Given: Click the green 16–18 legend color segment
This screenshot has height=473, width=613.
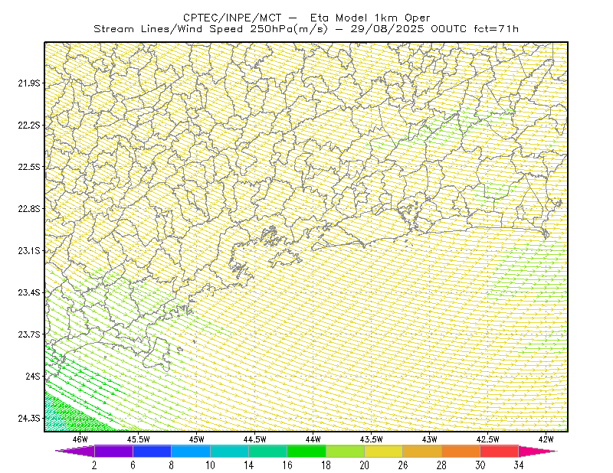Looking at the screenshot, I should (306, 451).
